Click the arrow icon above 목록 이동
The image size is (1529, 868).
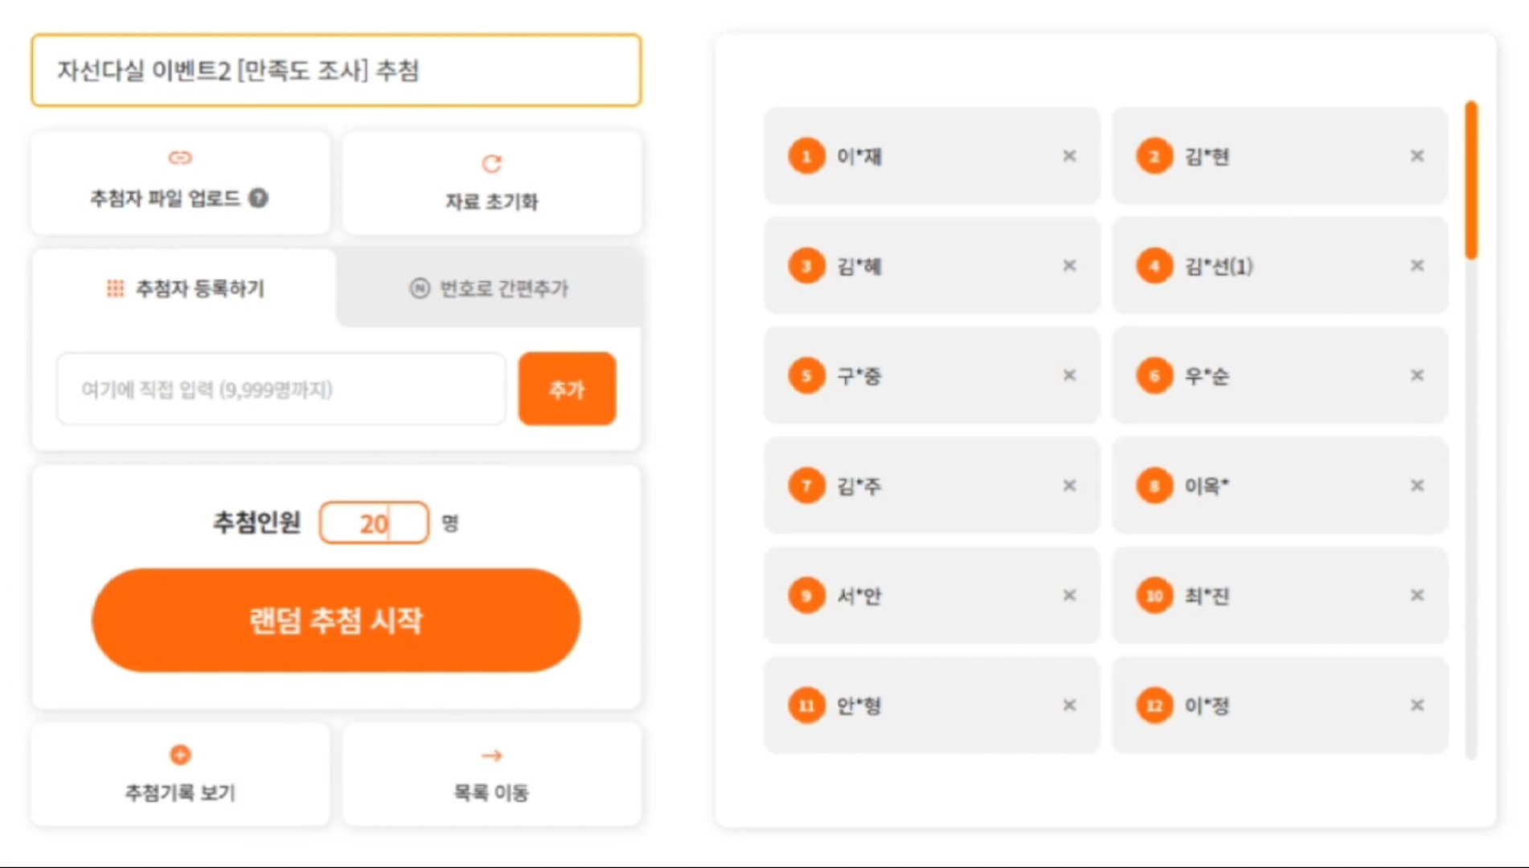pyautogui.click(x=491, y=755)
